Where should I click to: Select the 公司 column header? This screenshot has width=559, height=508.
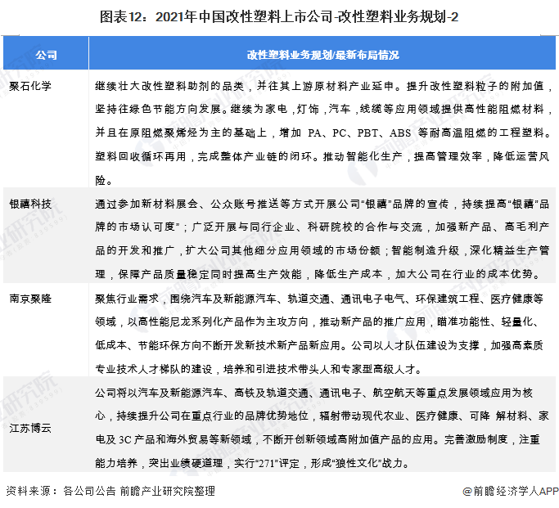click(x=47, y=56)
